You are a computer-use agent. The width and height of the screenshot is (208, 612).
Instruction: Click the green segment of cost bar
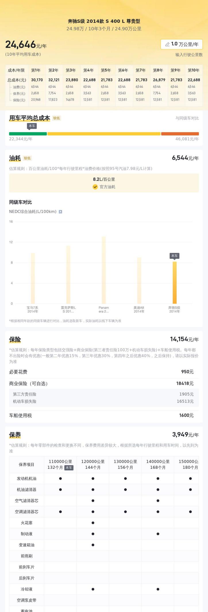pyautogui.click(x=28, y=134)
